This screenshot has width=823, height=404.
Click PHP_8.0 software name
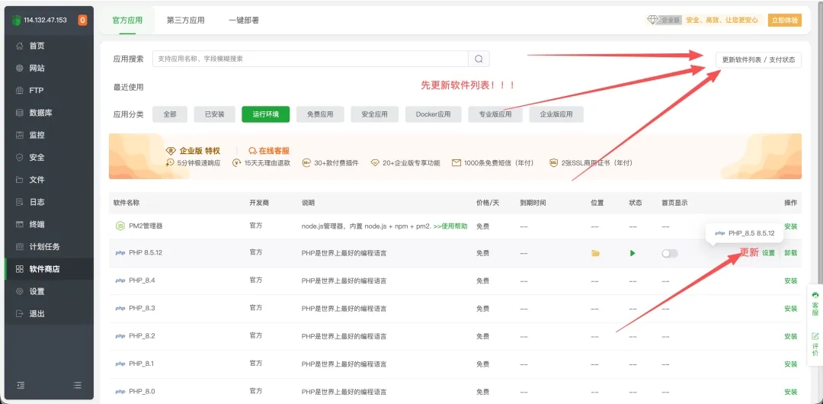(142, 391)
